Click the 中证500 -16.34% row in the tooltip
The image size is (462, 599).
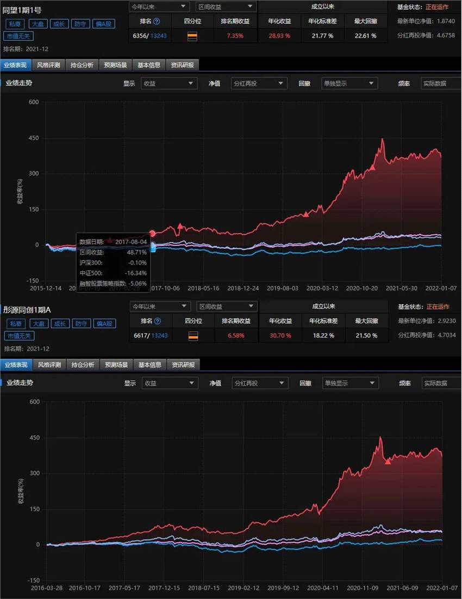click(x=113, y=273)
